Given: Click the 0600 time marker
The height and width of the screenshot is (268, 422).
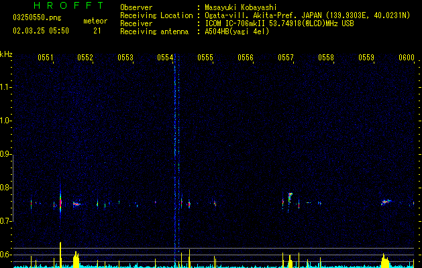Looking at the screenshot, I should tap(407, 58).
